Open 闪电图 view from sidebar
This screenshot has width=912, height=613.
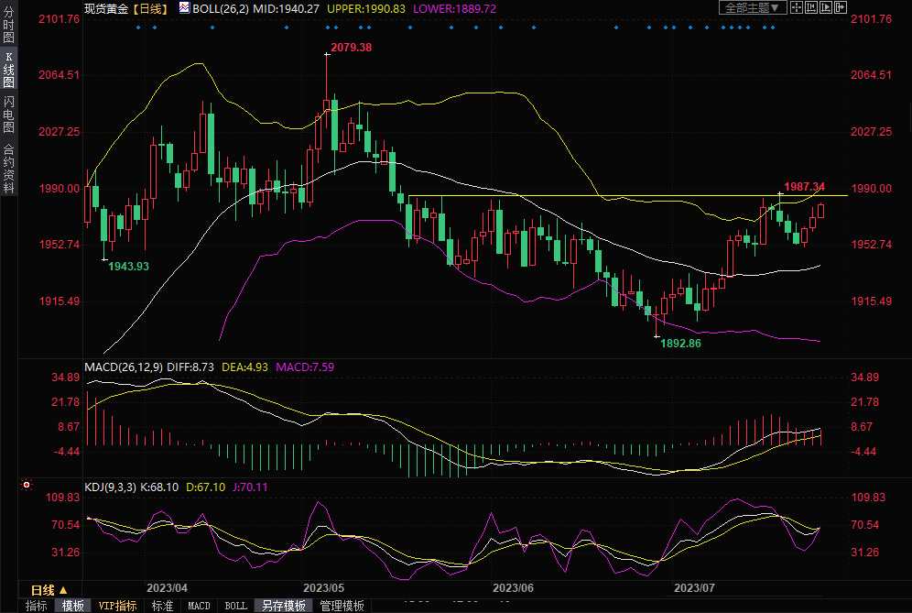(x=8, y=113)
